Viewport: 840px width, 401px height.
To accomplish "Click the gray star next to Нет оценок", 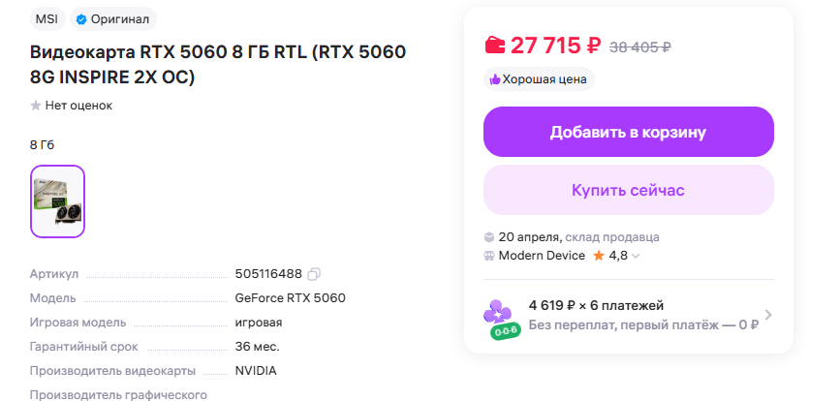I will [x=36, y=105].
